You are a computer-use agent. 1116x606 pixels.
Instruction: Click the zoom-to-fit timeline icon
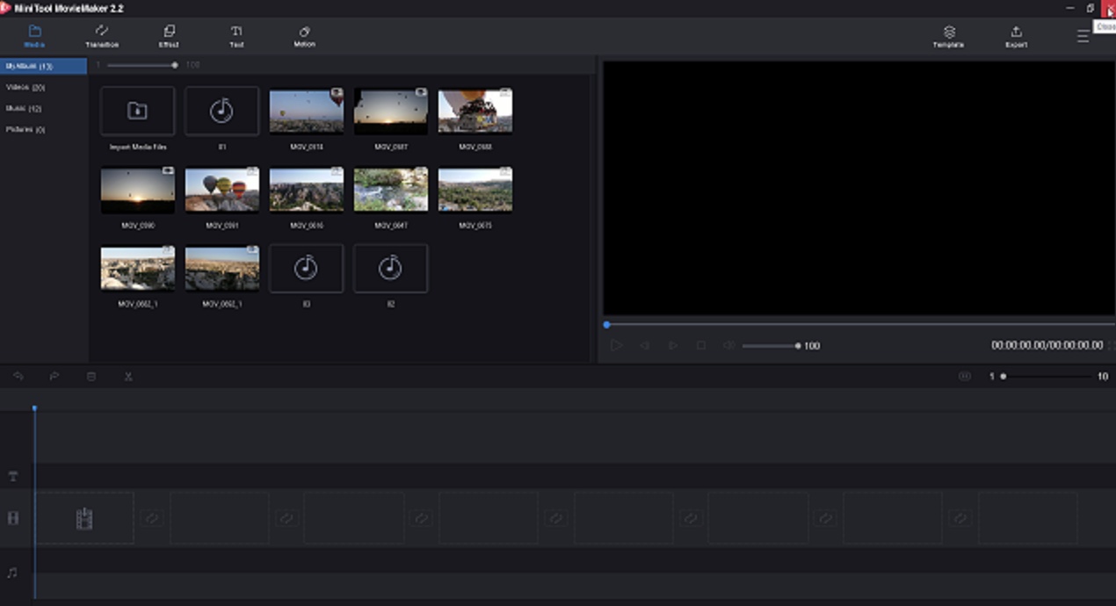965,376
